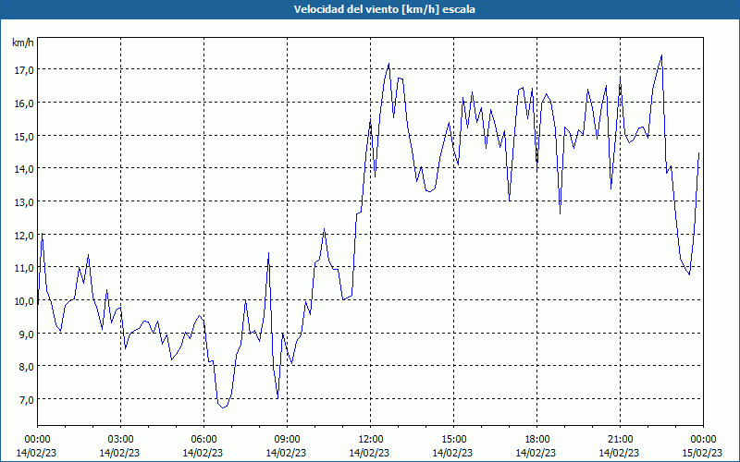Select the 15,0 y-axis label
Screen dimensions: 740x462
coord(24,136)
